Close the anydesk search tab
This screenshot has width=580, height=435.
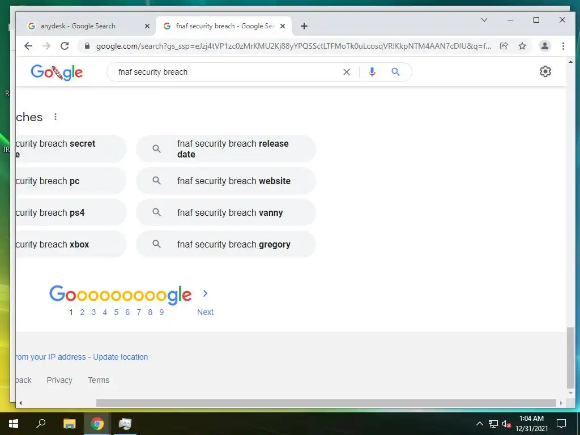click(147, 26)
